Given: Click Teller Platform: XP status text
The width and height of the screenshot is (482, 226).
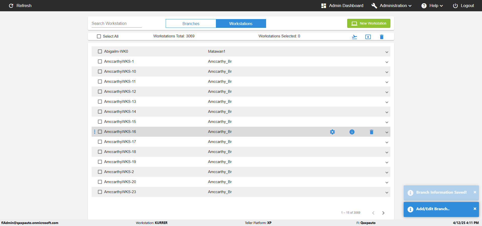Looking at the screenshot, I should (x=258, y=223).
